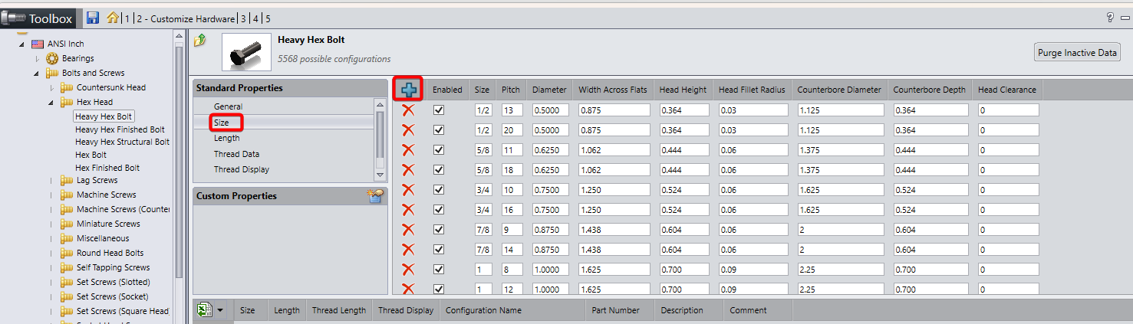Go to step 5 in the breadcrumb

point(268,18)
